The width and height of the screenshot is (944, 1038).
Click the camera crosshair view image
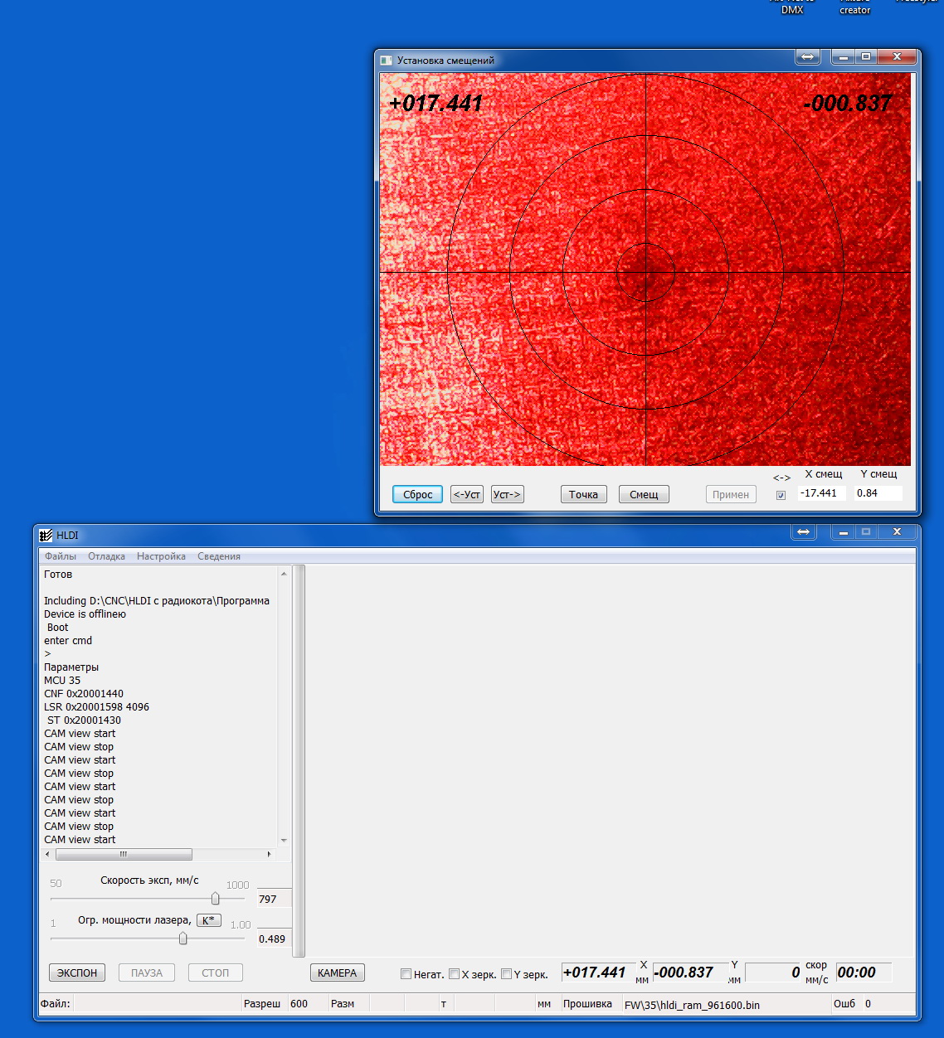click(645, 269)
